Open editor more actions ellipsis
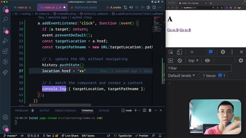246x138 pixels. pos(160,7)
